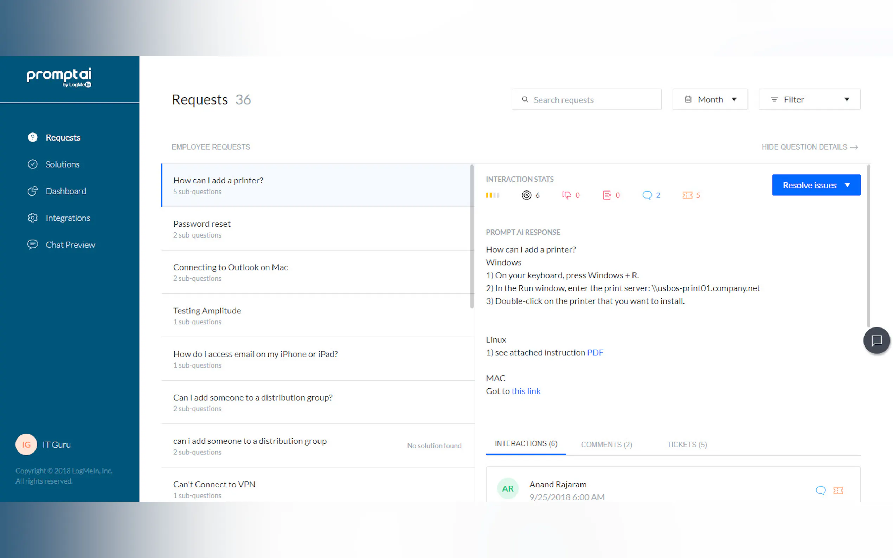The image size is (893, 558).
Task: Open the Linux instruction PDF link
Action: [x=595, y=352]
